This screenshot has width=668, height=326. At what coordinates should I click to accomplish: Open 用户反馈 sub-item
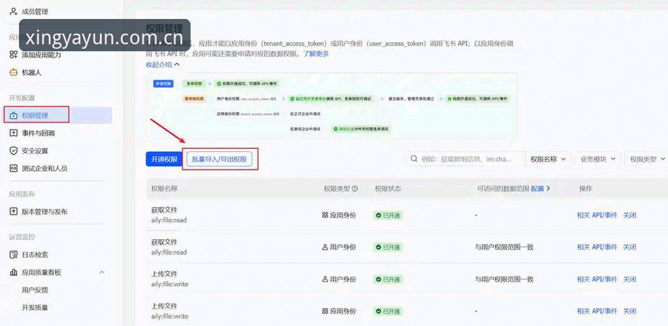pos(35,290)
